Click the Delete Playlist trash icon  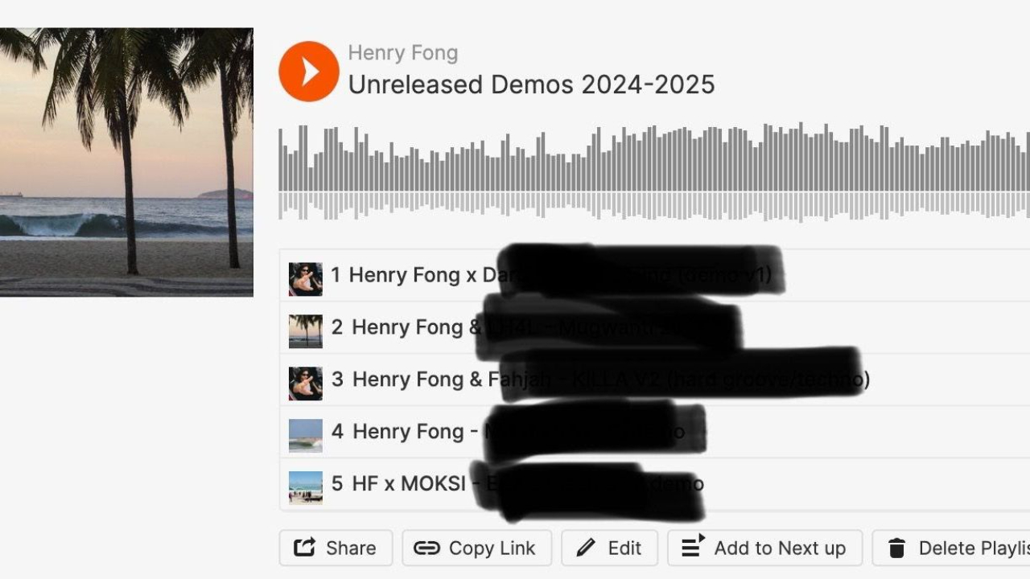[896, 548]
